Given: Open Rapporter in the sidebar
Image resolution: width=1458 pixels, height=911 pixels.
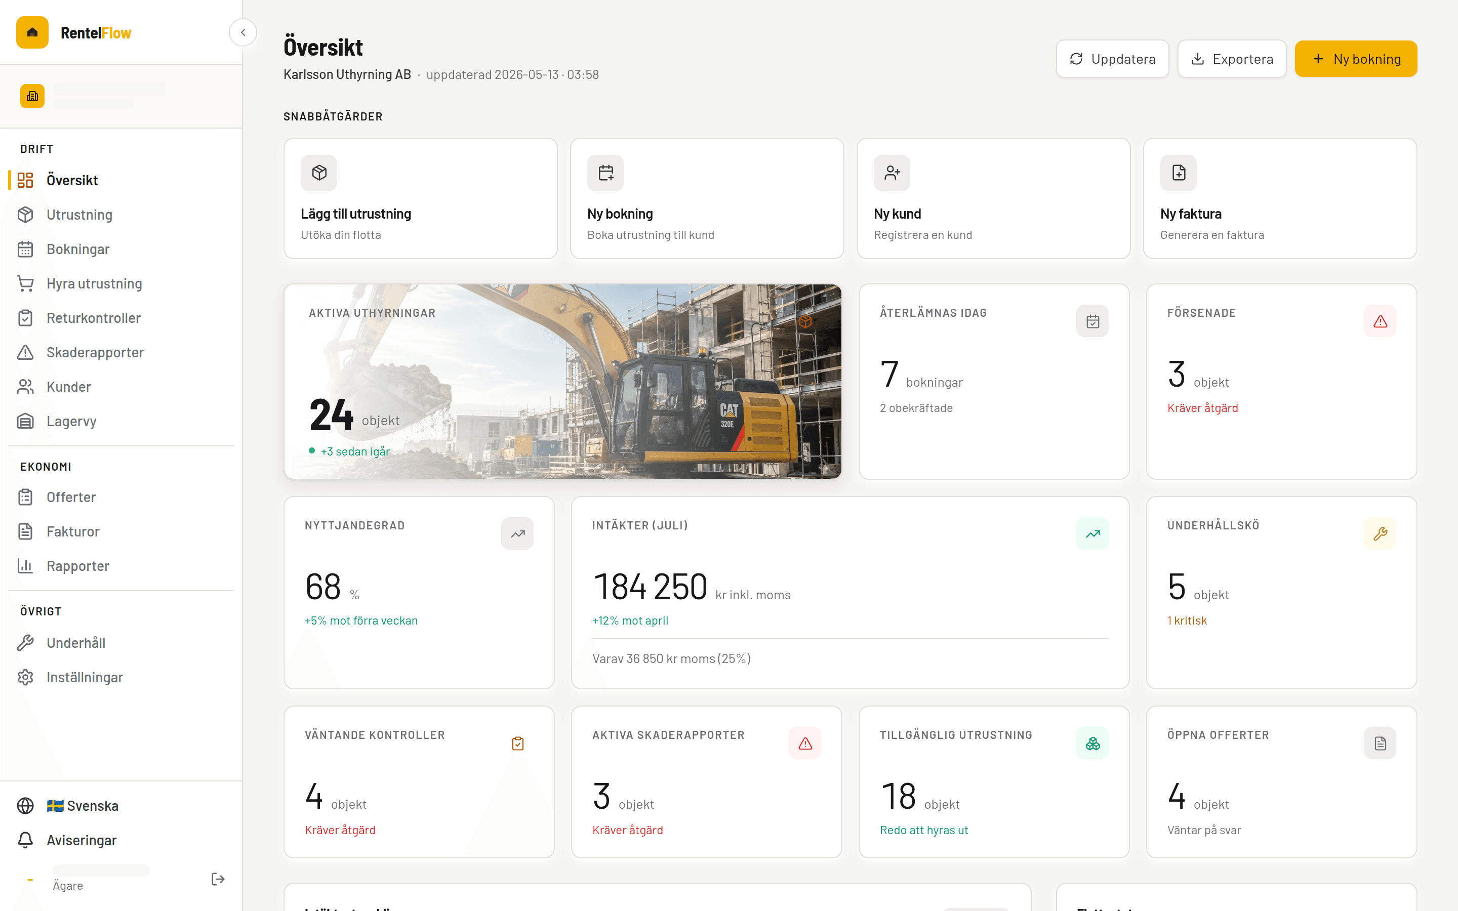Looking at the screenshot, I should [x=121, y=566].
